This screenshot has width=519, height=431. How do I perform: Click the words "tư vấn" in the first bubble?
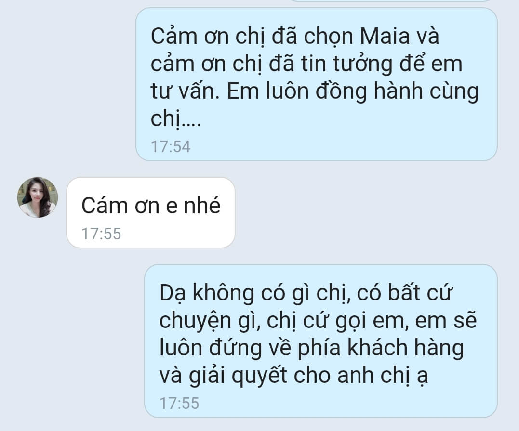tap(185, 91)
